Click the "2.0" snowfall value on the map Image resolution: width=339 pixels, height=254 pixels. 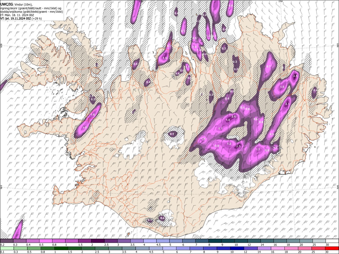pyautogui.click(x=234, y=116)
